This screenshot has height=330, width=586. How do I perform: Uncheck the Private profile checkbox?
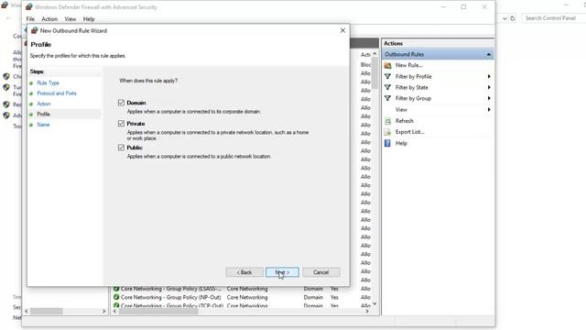[121, 123]
